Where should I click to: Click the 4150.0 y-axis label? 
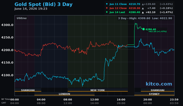pos(7,62)
